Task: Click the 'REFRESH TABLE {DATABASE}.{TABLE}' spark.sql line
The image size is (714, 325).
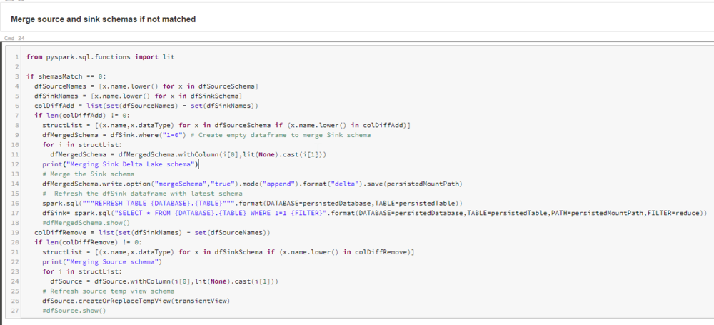Action: tap(253, 204)
